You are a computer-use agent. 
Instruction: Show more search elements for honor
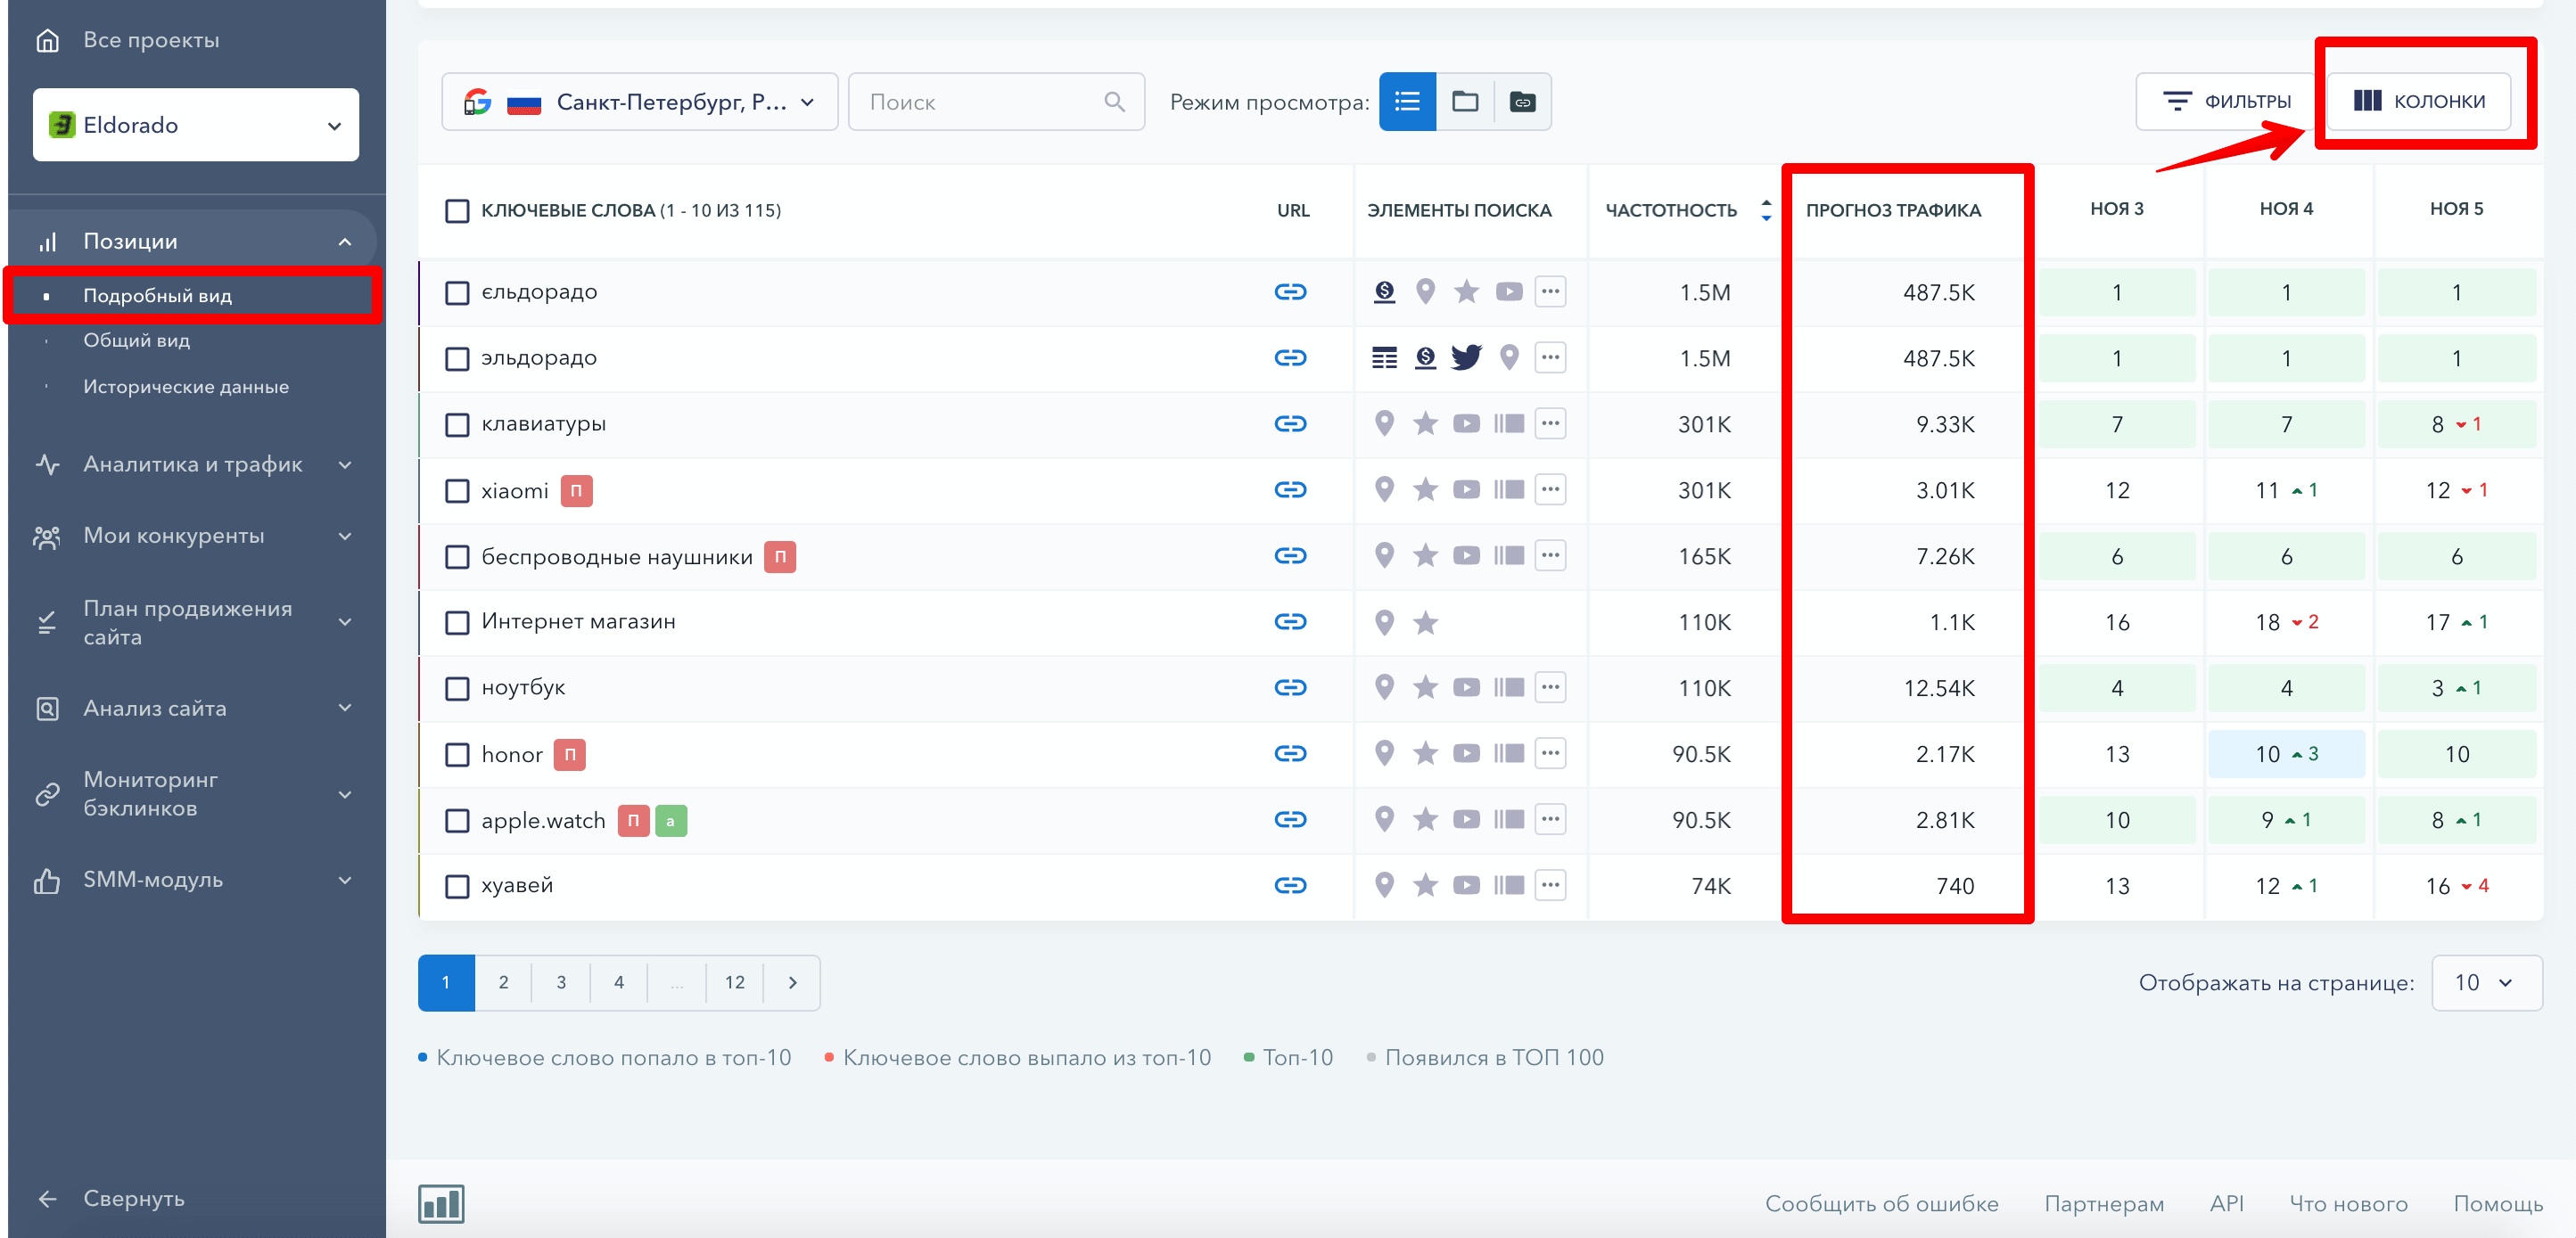1550,753
